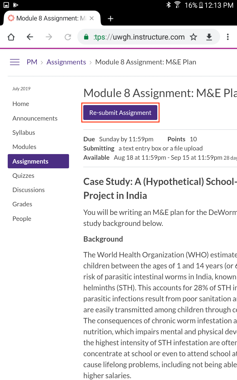
Task: Tap the Play Store notification icon
Action: [x=16, y=5]
